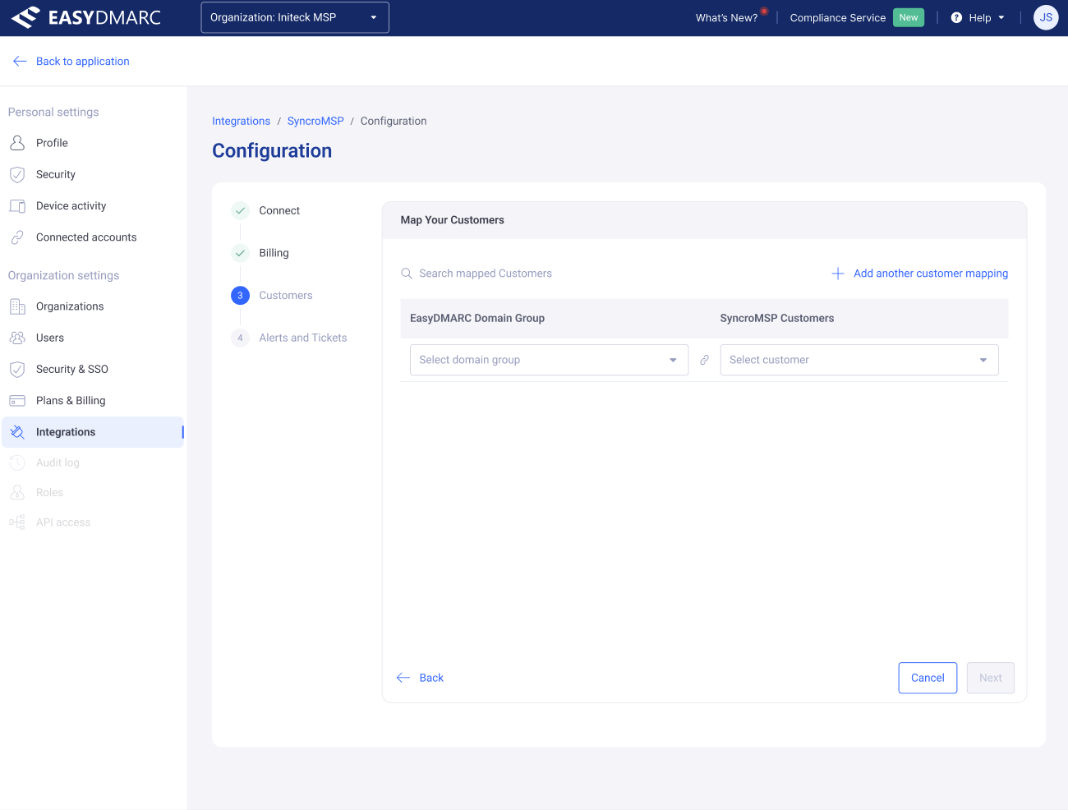Click the back arrow icon at top

(20, 62)
